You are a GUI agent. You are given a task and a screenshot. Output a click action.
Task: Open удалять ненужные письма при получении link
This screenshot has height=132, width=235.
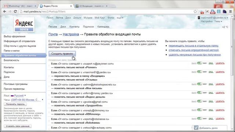[x=195, y=55]
